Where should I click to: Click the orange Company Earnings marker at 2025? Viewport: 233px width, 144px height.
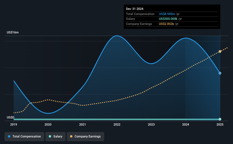[220, 52]
